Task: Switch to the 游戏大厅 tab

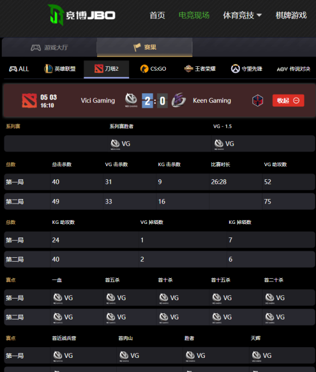Action: coord(49,47)
